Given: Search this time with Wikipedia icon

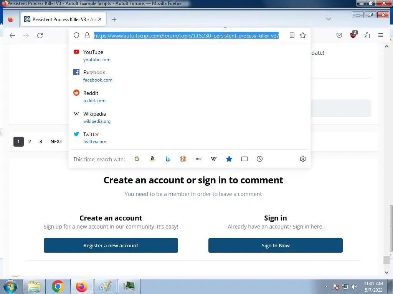Looking at the screenshot, I should point(214,159).
